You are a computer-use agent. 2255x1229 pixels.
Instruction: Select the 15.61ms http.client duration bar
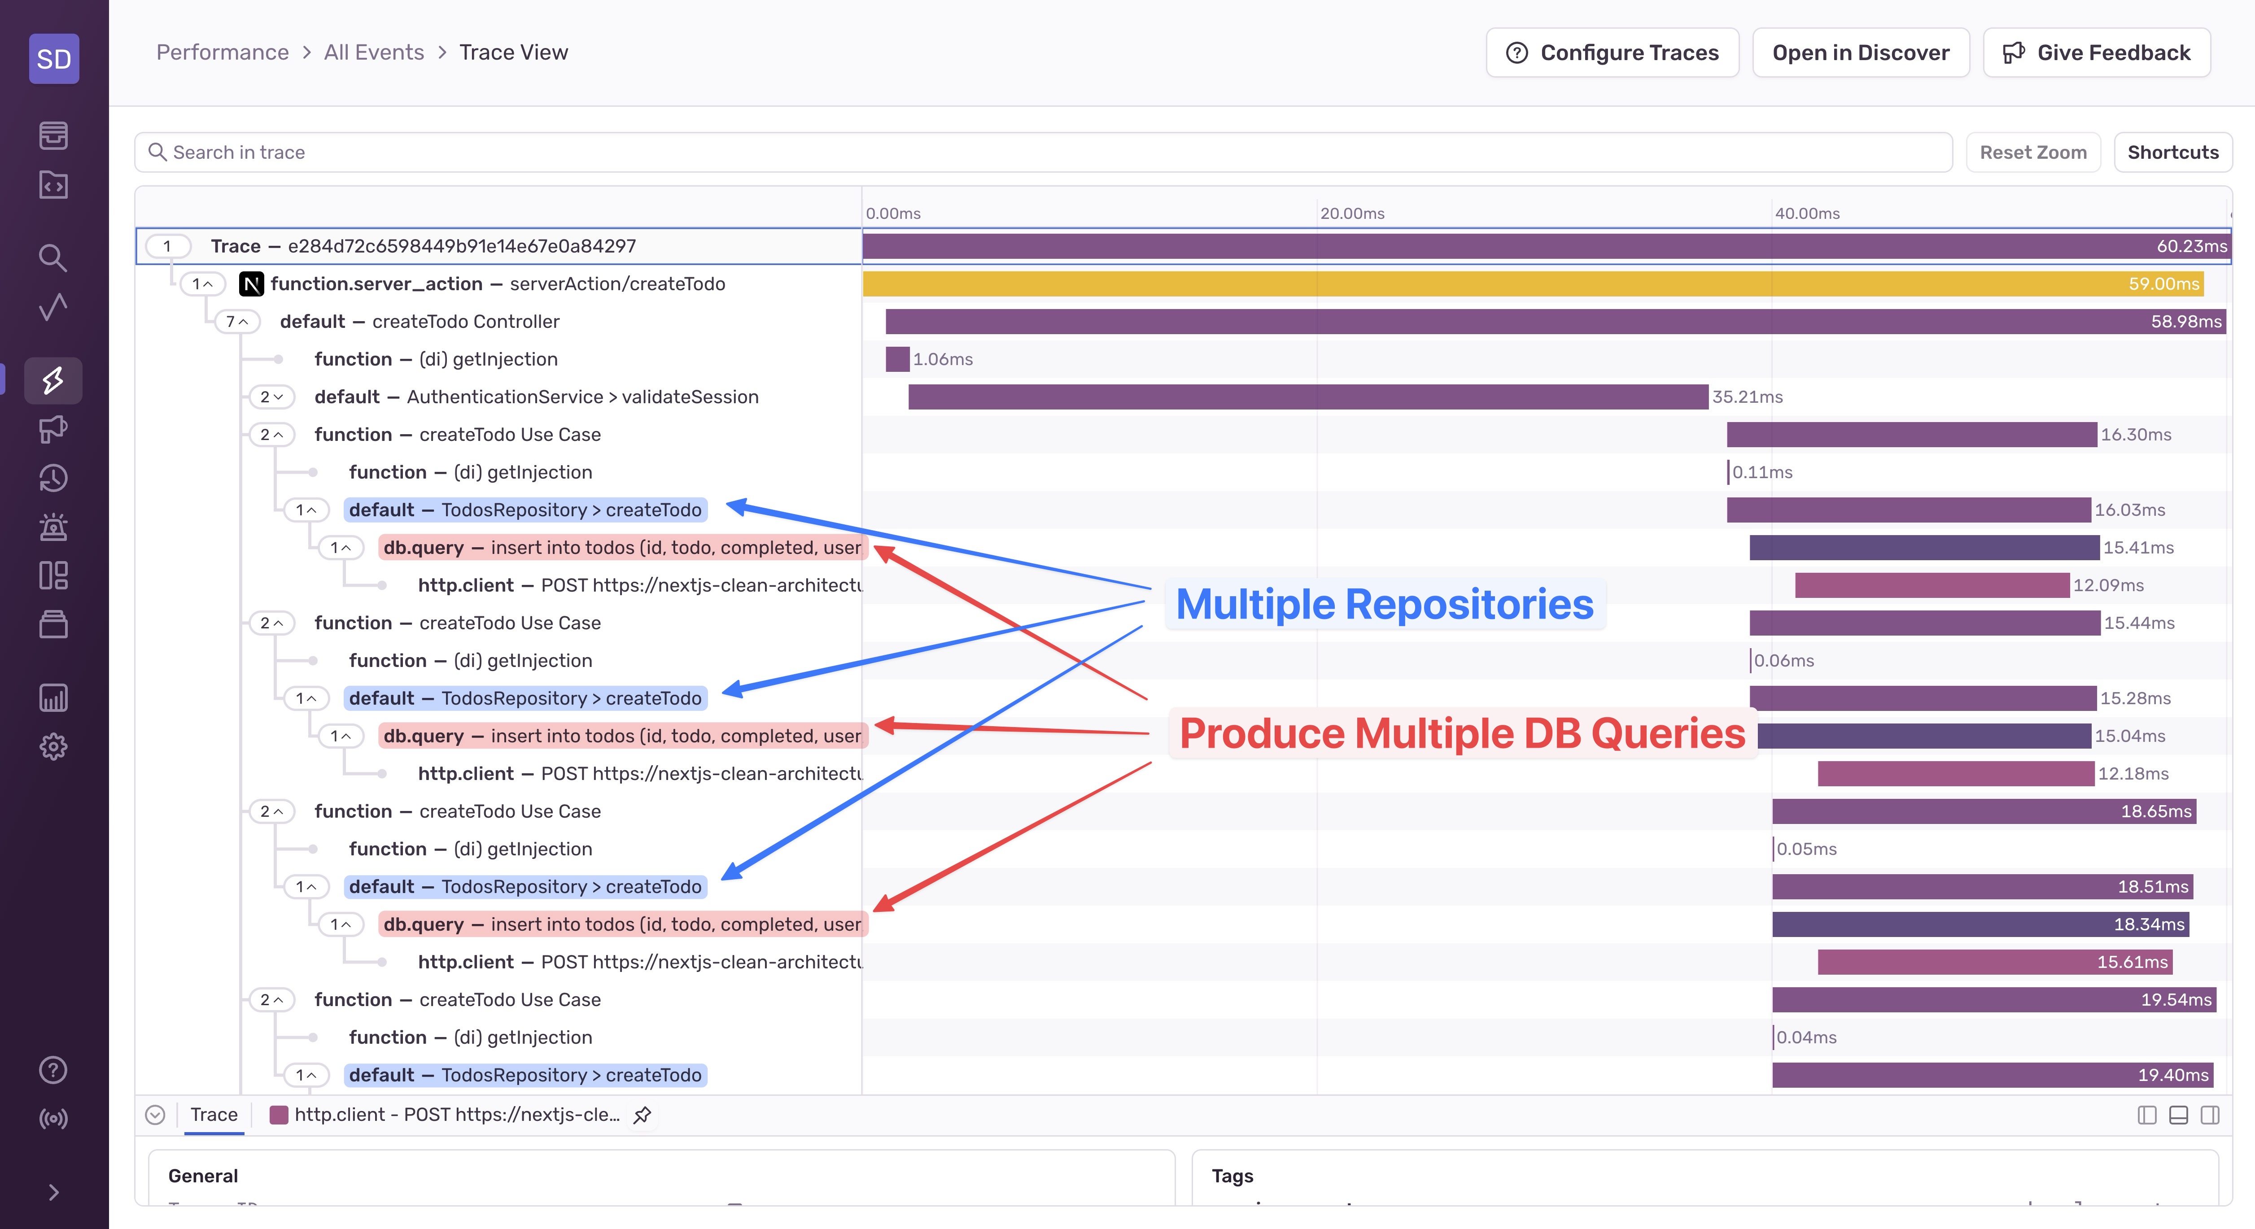point(1995,961)
